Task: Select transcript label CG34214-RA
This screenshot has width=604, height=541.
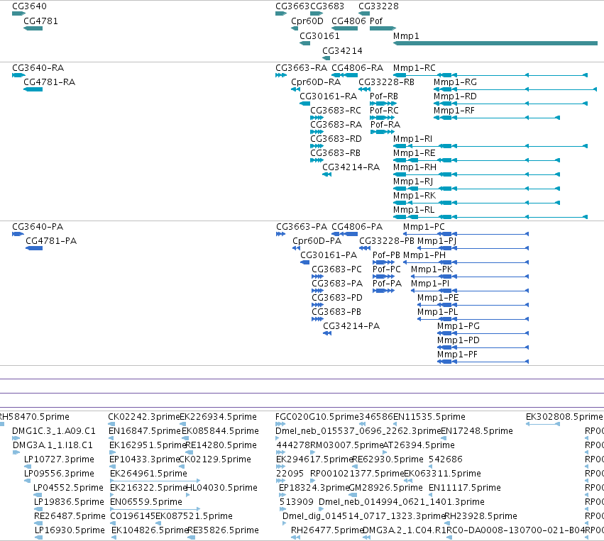Action: coord(351,167)
